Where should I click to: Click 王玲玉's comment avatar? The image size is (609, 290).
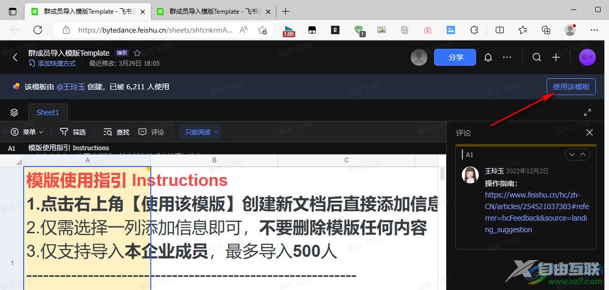click(x=470, y=175)
